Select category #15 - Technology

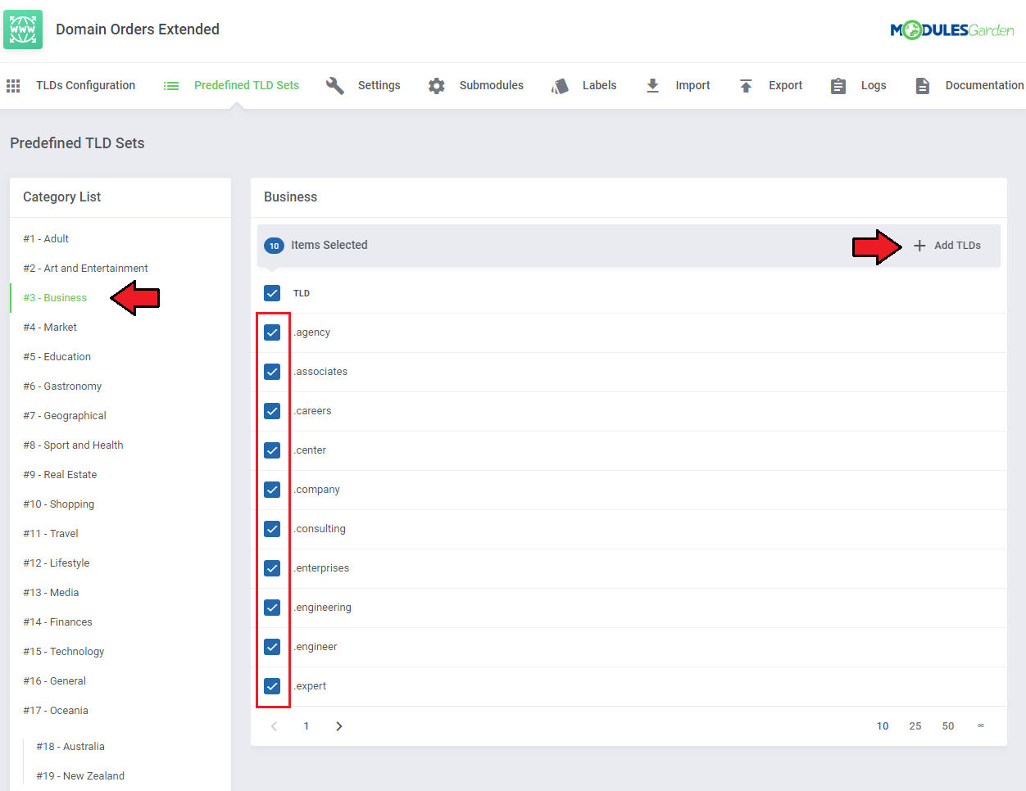click(x=64, y=652)
